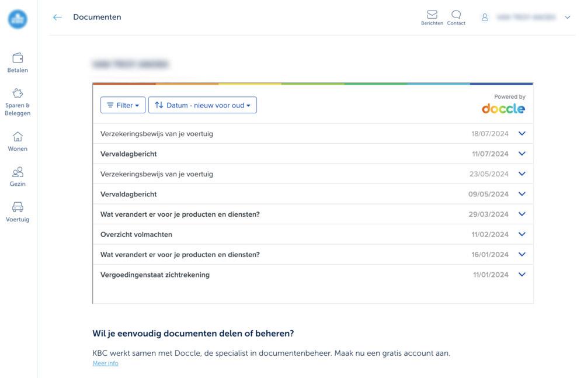
Task: Open the Datum sorting dropdown
Action: [x=202, y=105]
